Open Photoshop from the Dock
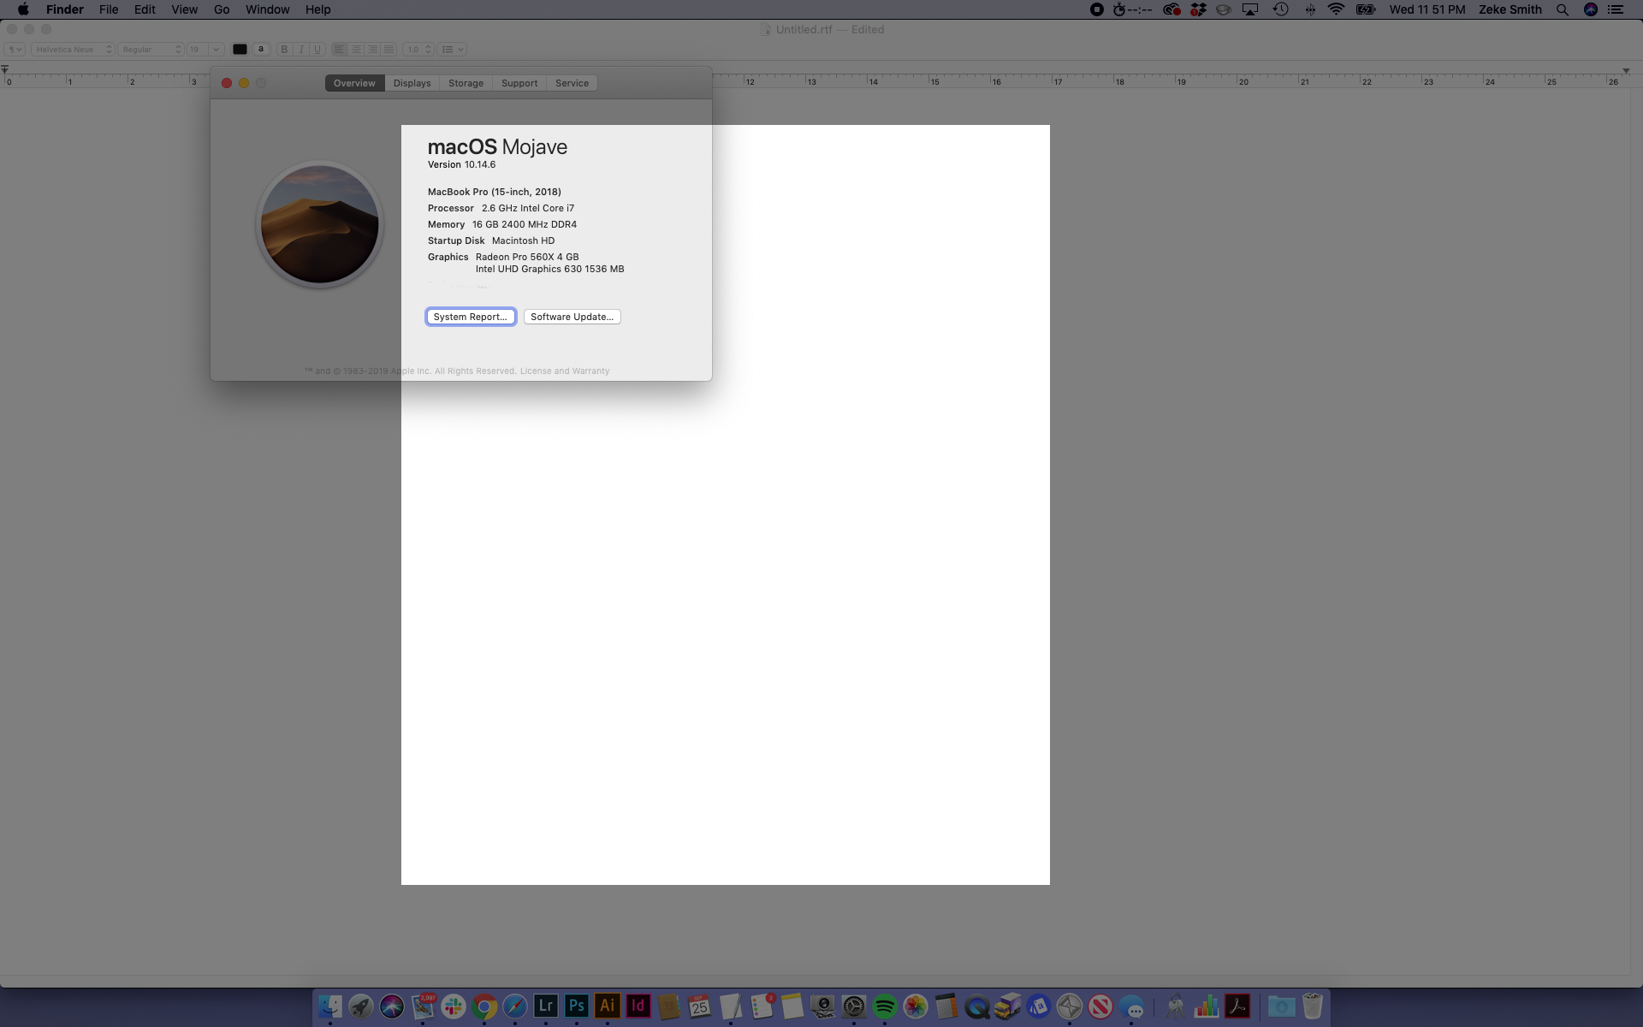 tap(576, 1006)
